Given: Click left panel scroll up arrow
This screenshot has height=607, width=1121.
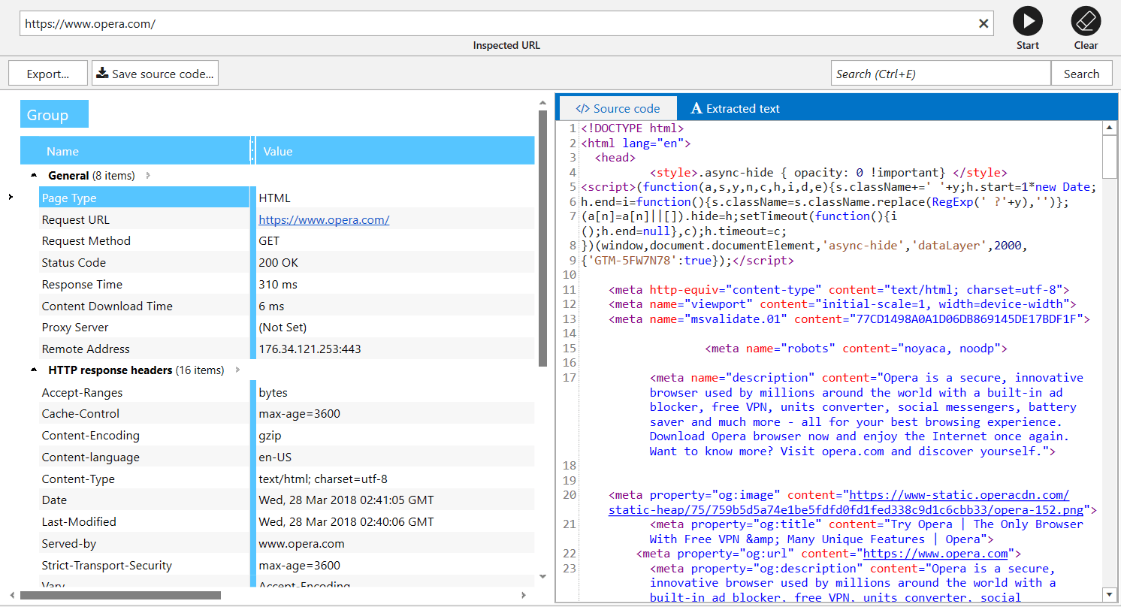Looking at the screenshot, I should [x=543, y=103].
